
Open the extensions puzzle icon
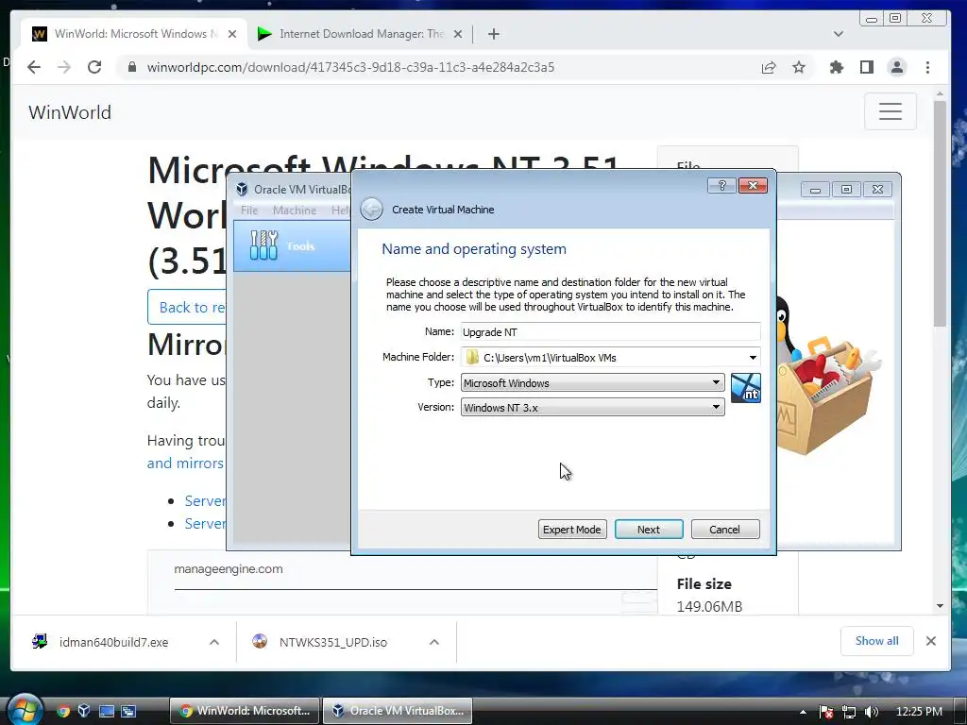(837, 67)
